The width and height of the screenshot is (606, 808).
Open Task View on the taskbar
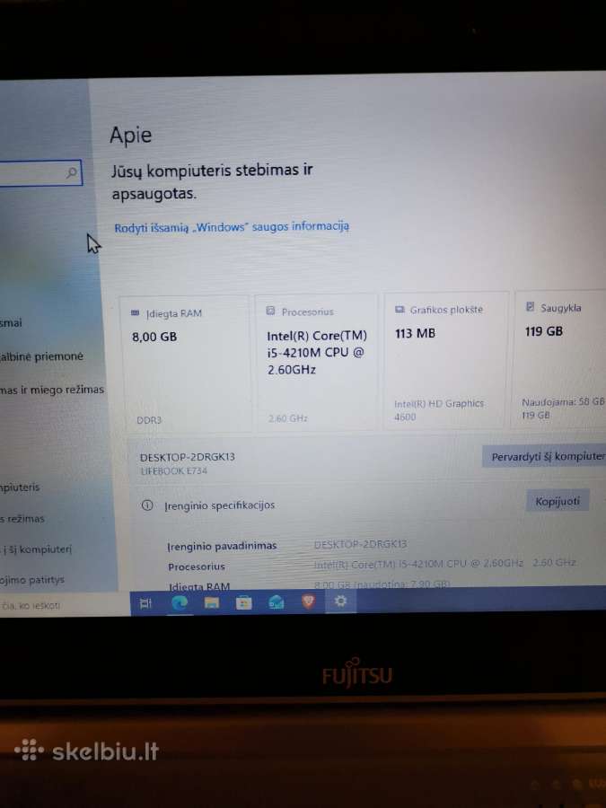(145, 603)
